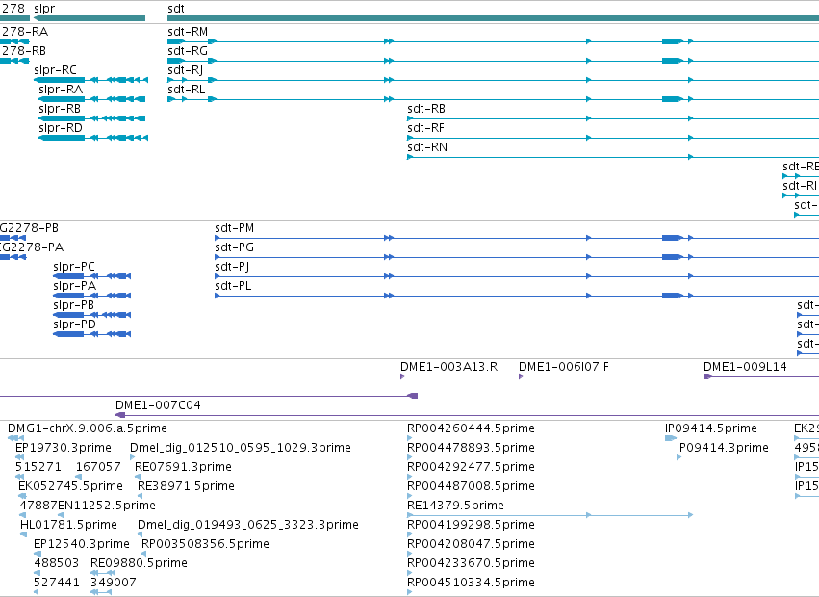Viewport: 819px width, 597px height.
Task: Select IP09414.3prime label
Action: coord(723,448)
